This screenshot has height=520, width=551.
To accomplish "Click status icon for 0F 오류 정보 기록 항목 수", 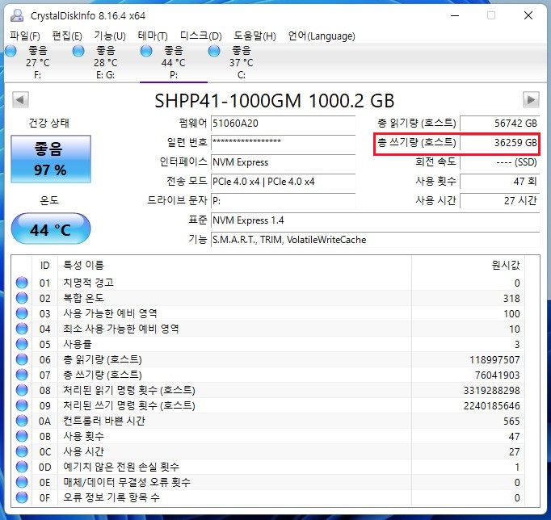I will pyautogui.click(x=22, y=497).
